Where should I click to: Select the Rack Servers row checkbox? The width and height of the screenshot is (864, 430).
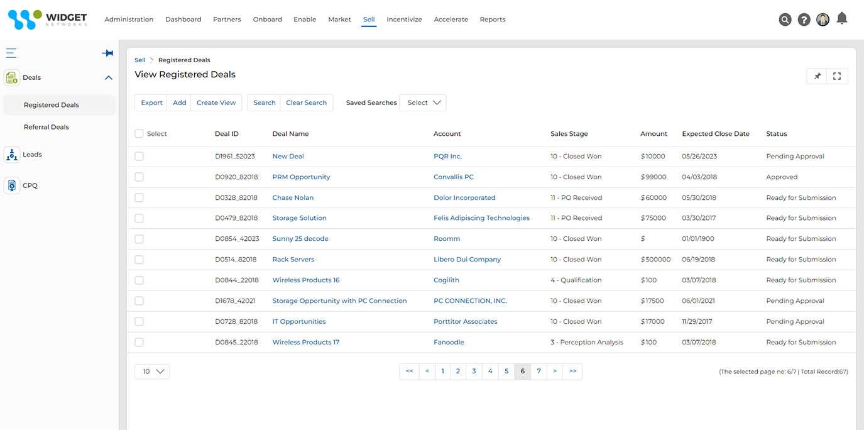tap(139, 260)
